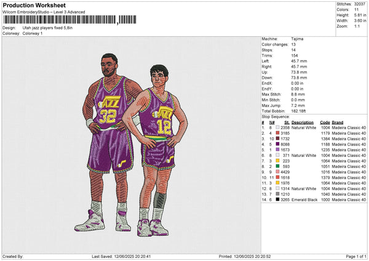Click the black swatch beside 3265 stitches
The image size is (369, 261).
coord(278,199)
